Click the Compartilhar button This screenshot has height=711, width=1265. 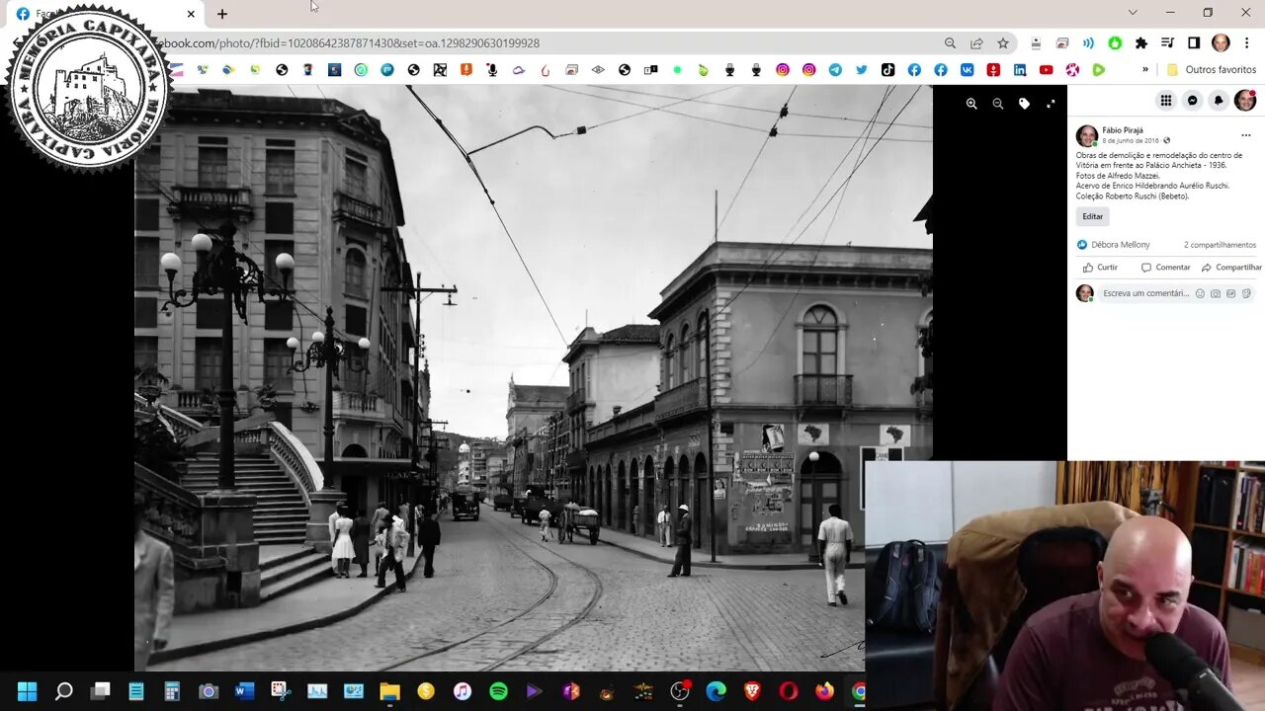click(1231, 268)
